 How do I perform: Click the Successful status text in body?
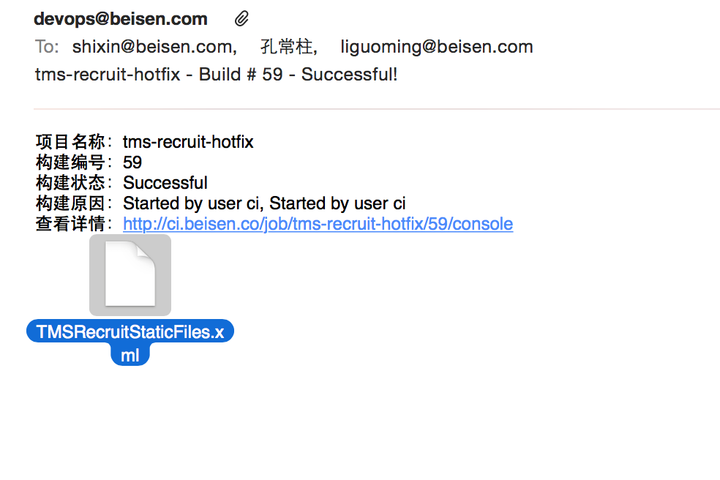165,183
